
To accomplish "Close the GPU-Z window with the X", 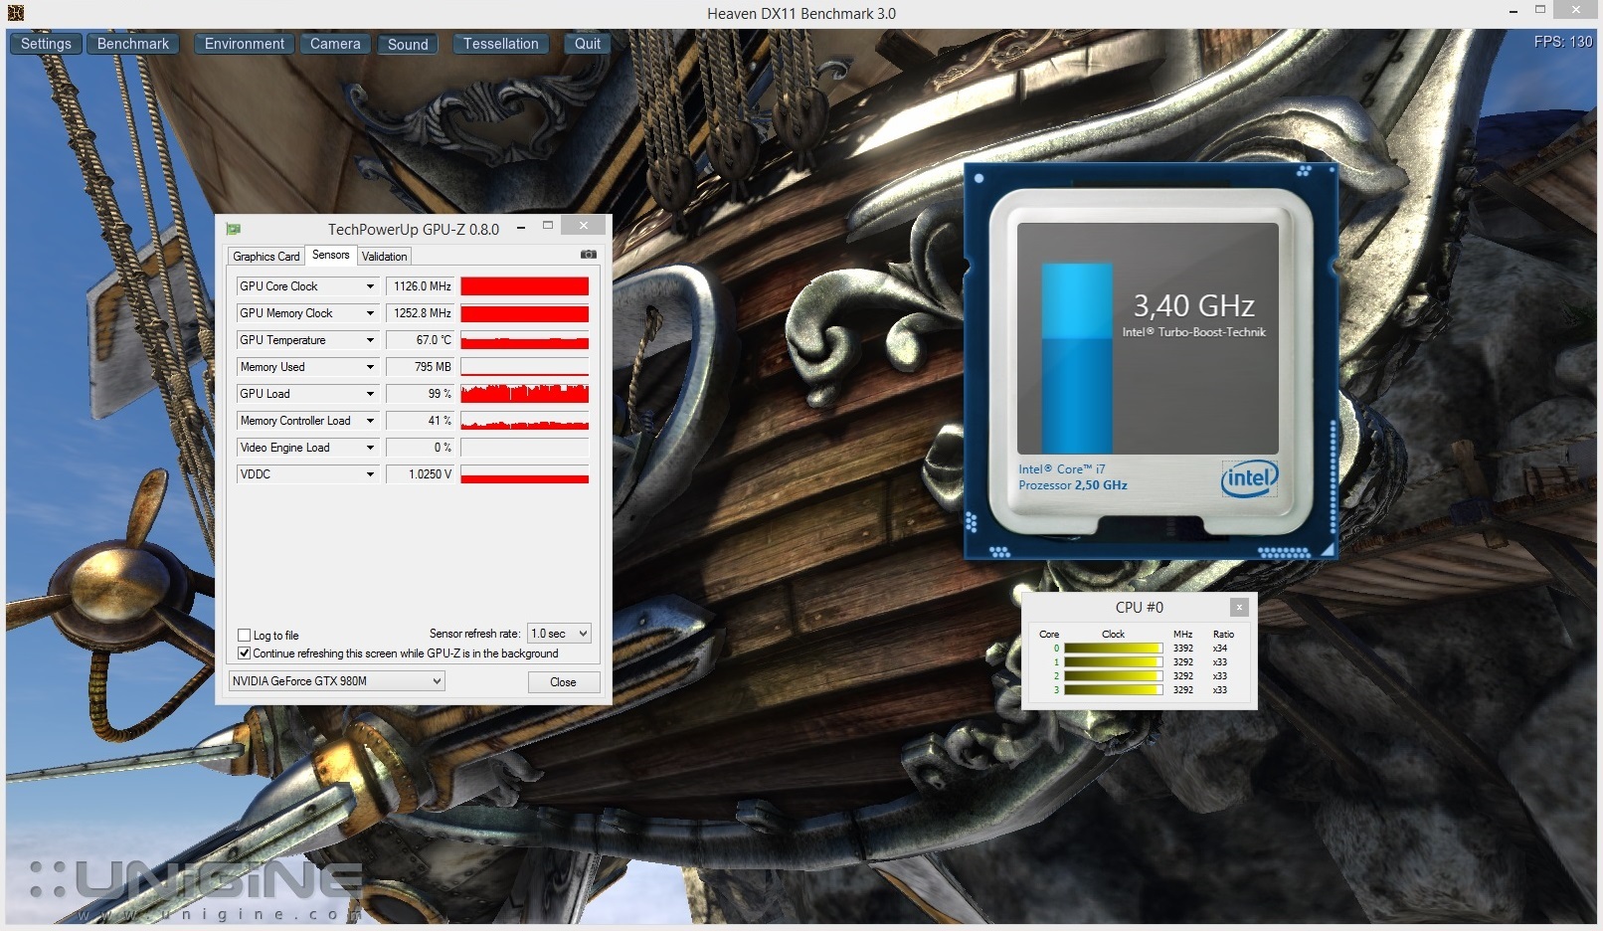I will [584, 226].
